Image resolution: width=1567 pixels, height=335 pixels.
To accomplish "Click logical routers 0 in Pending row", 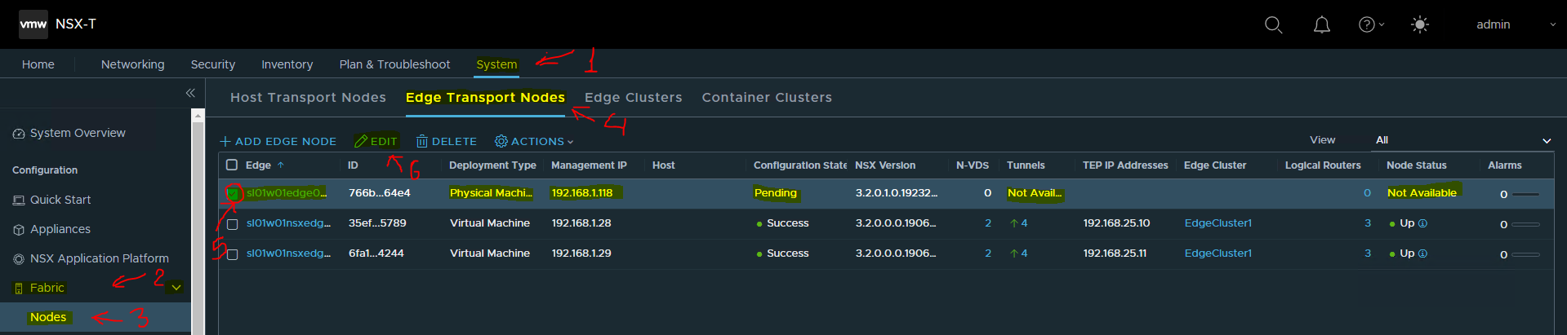I will 1367,193.
